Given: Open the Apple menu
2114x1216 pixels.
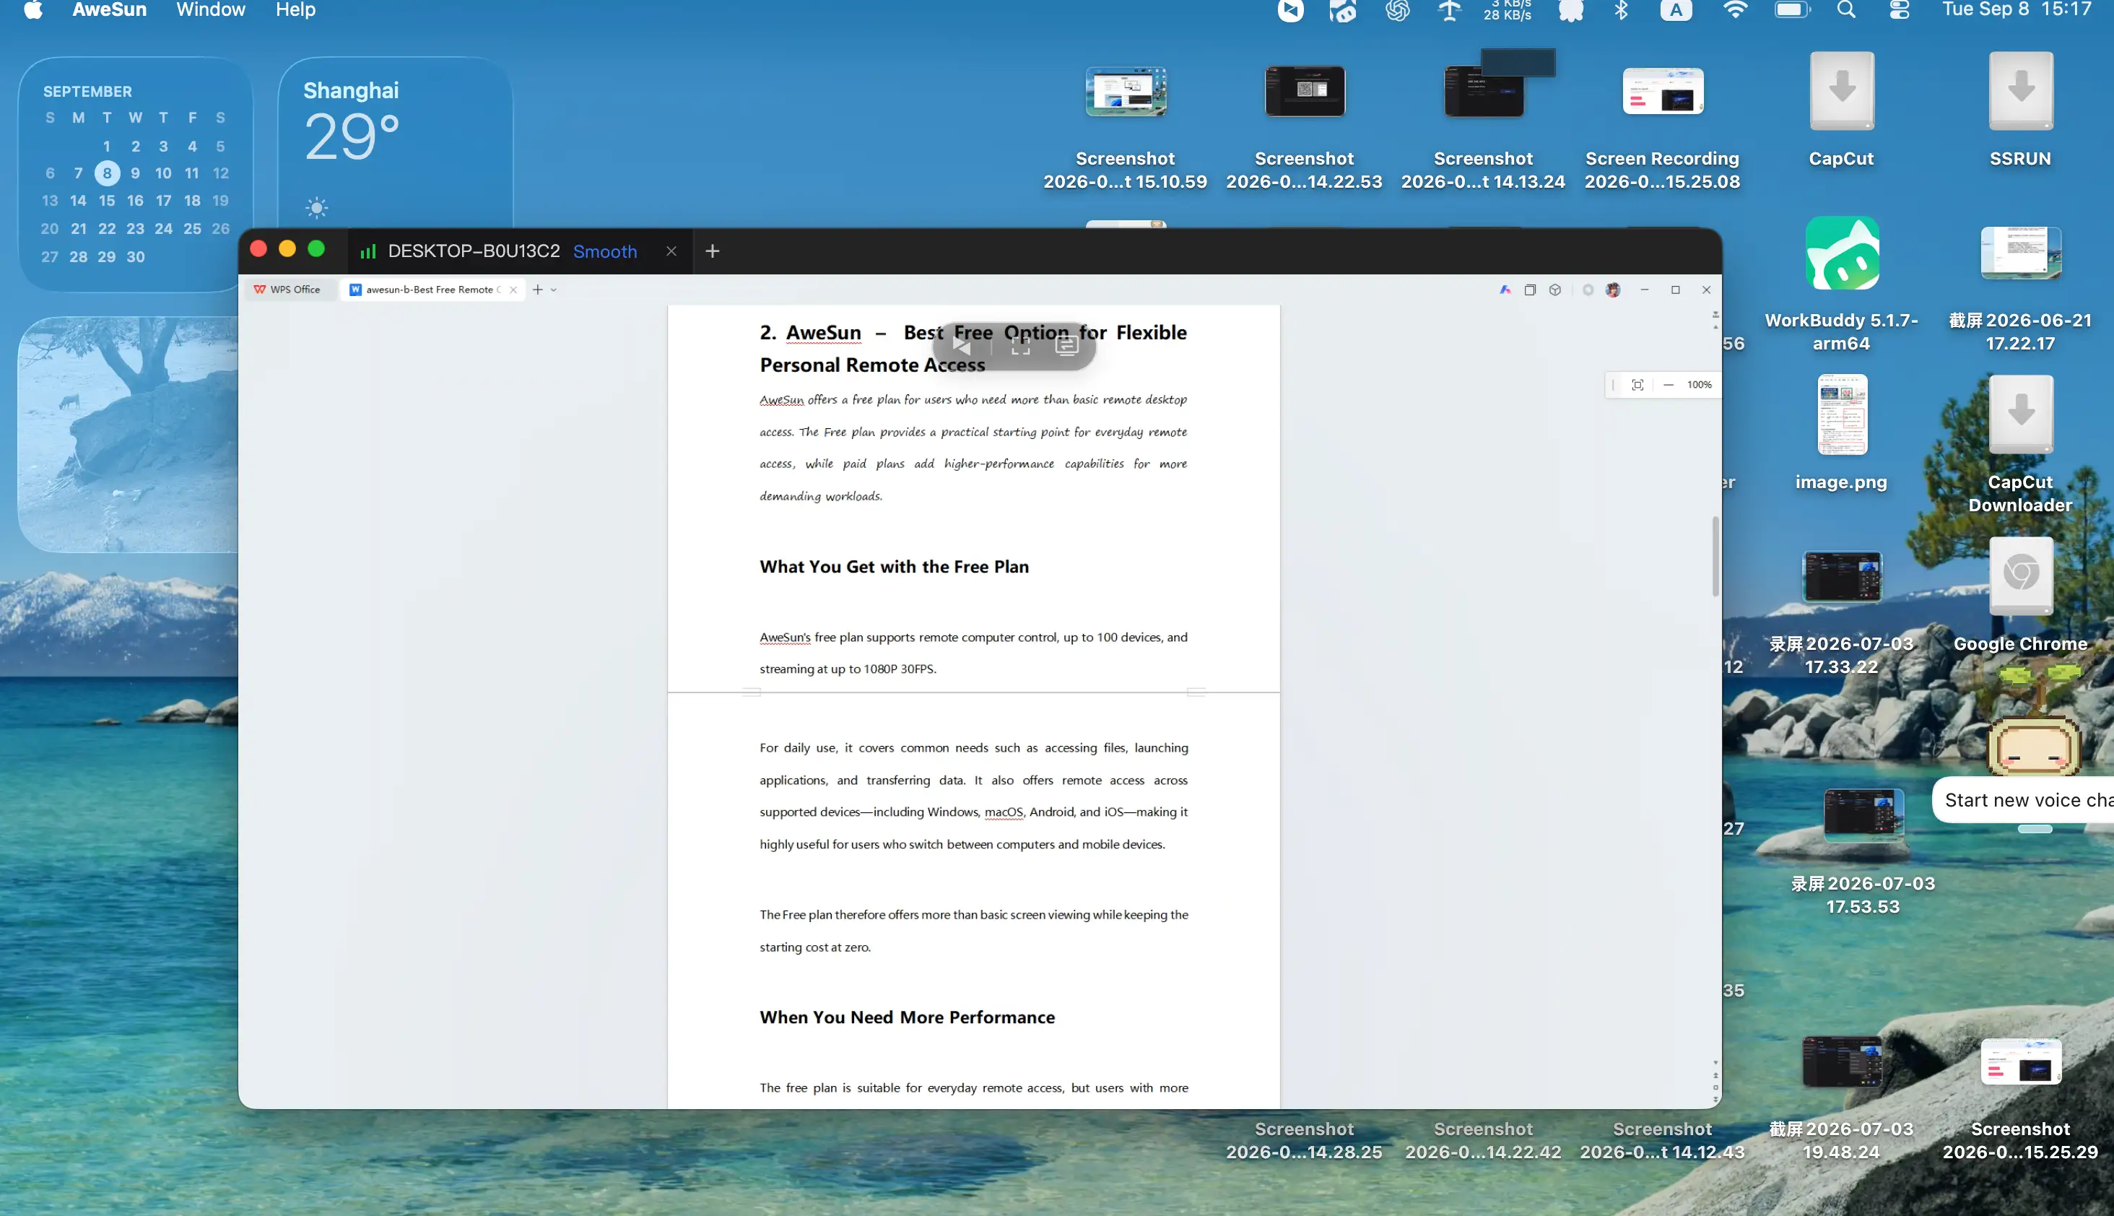Looking at the screenshot, I should click(x=32, y=10).
